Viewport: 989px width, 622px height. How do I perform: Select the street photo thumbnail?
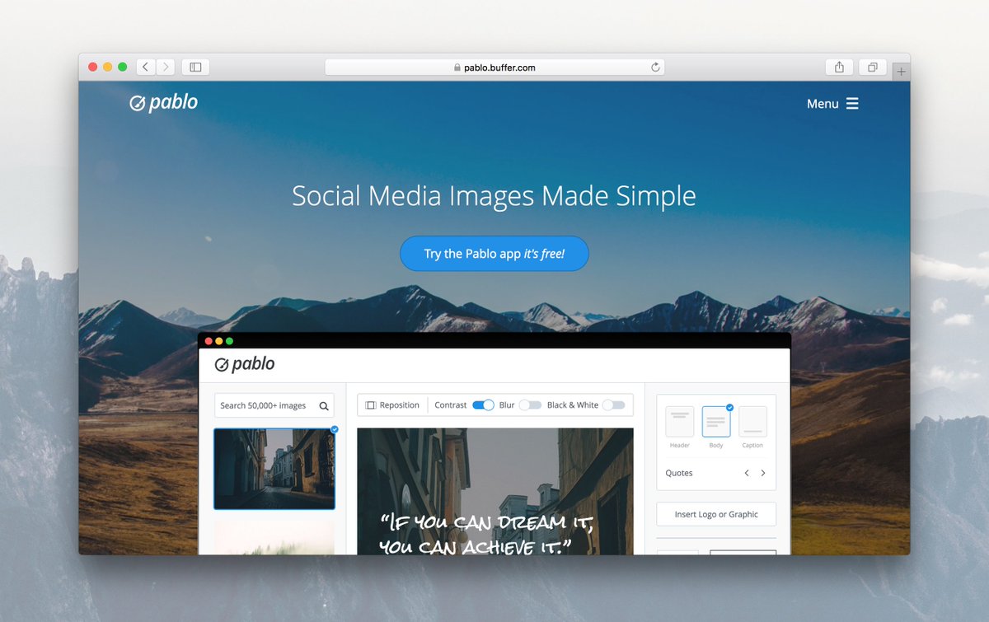pos(274,469)
